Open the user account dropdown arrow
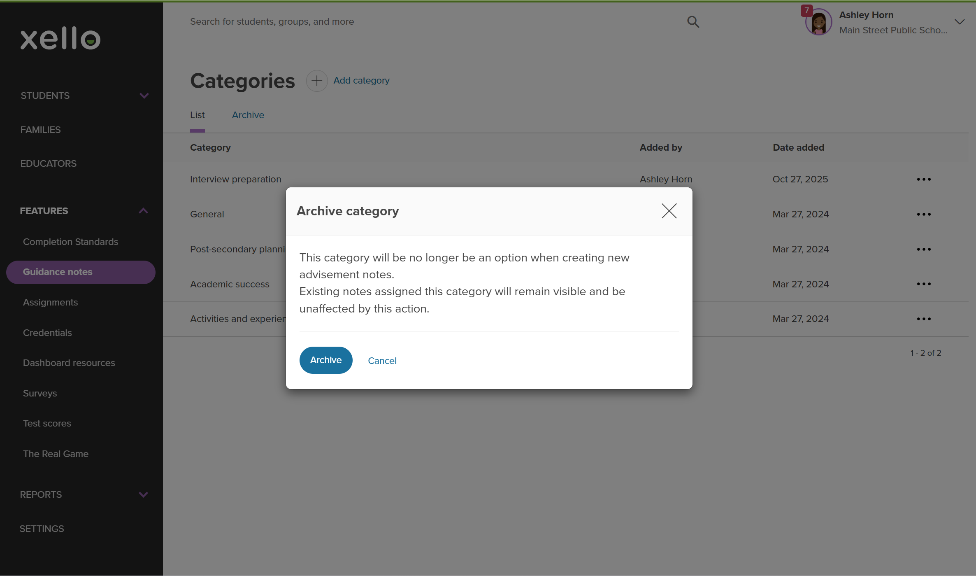 pos(959,22)
